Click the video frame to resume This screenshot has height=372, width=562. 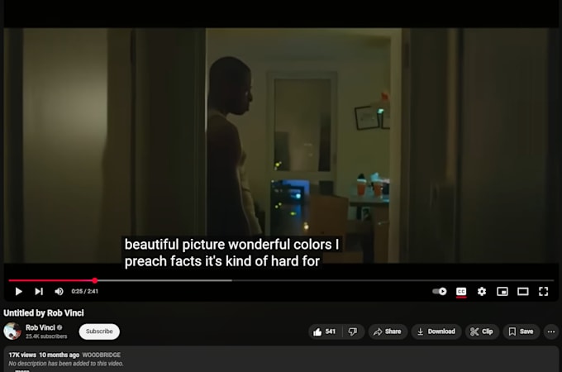click(281, 145)
